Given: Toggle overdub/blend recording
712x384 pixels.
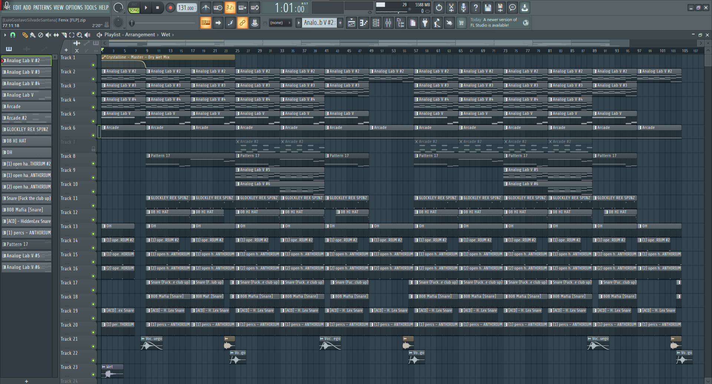Looking at the screenshot, I should (x=243, y=7).
